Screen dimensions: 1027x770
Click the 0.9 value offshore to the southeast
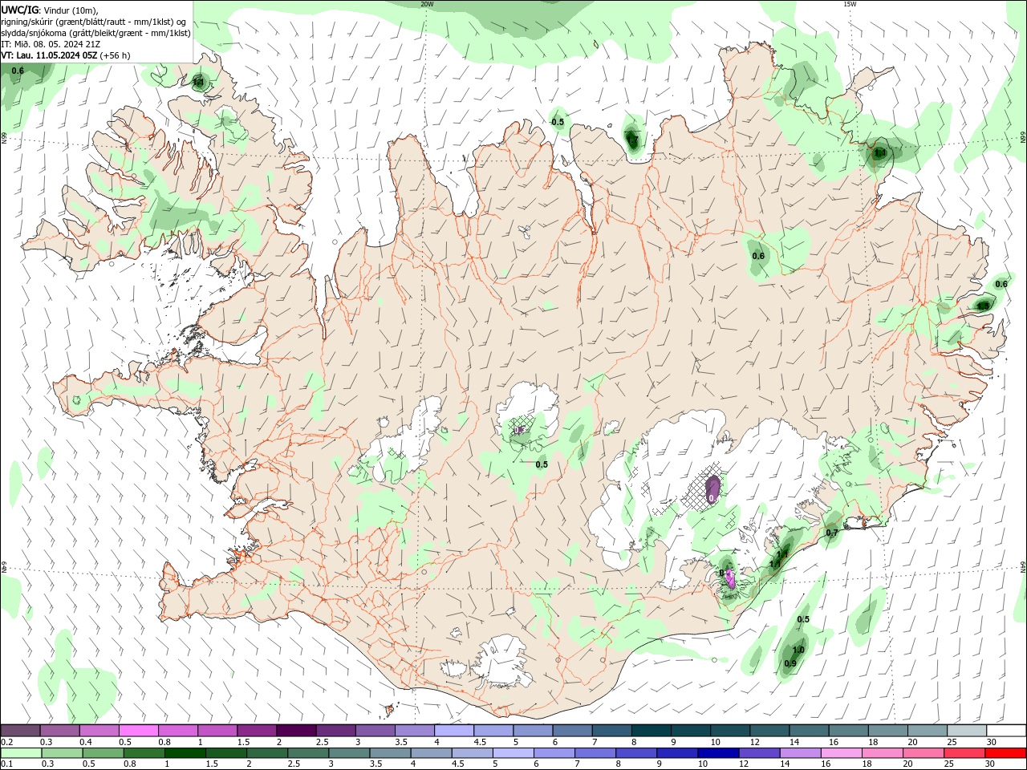pos(790,663)
